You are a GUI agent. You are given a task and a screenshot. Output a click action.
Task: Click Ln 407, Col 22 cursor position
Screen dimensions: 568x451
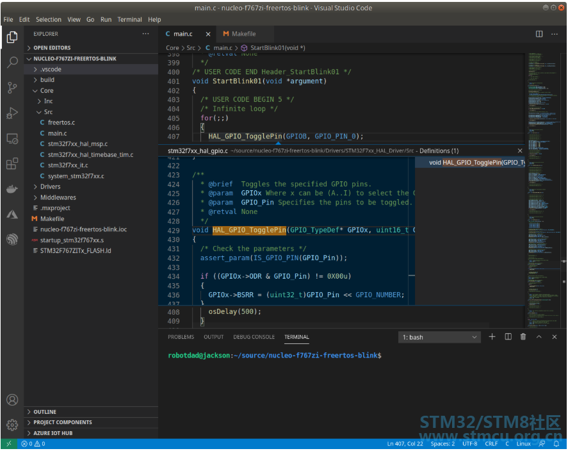point(405,444)
